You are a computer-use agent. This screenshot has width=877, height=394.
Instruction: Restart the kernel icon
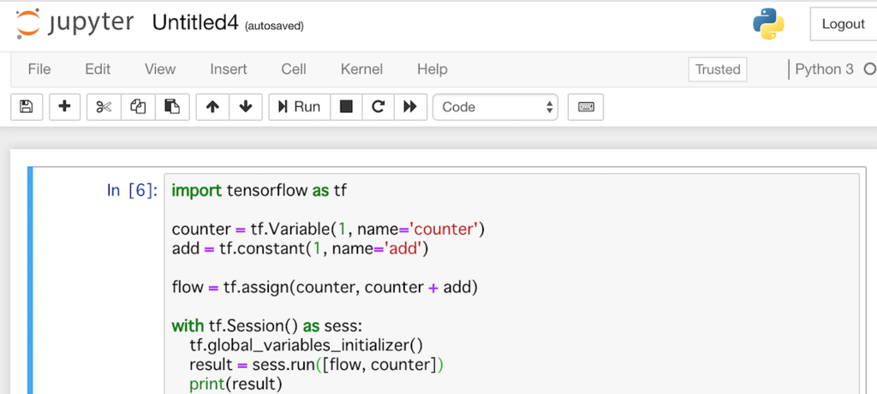(x=378, y=107)
